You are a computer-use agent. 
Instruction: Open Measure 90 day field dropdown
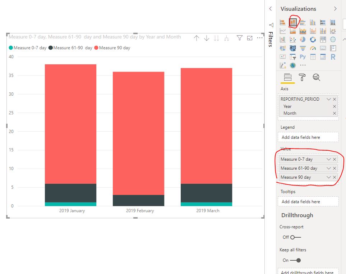pyautogui.click(x=328, y=177)
